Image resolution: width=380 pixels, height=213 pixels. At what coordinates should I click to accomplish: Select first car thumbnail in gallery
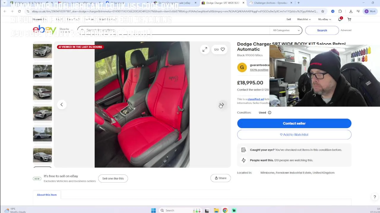[x=42, y=51]
